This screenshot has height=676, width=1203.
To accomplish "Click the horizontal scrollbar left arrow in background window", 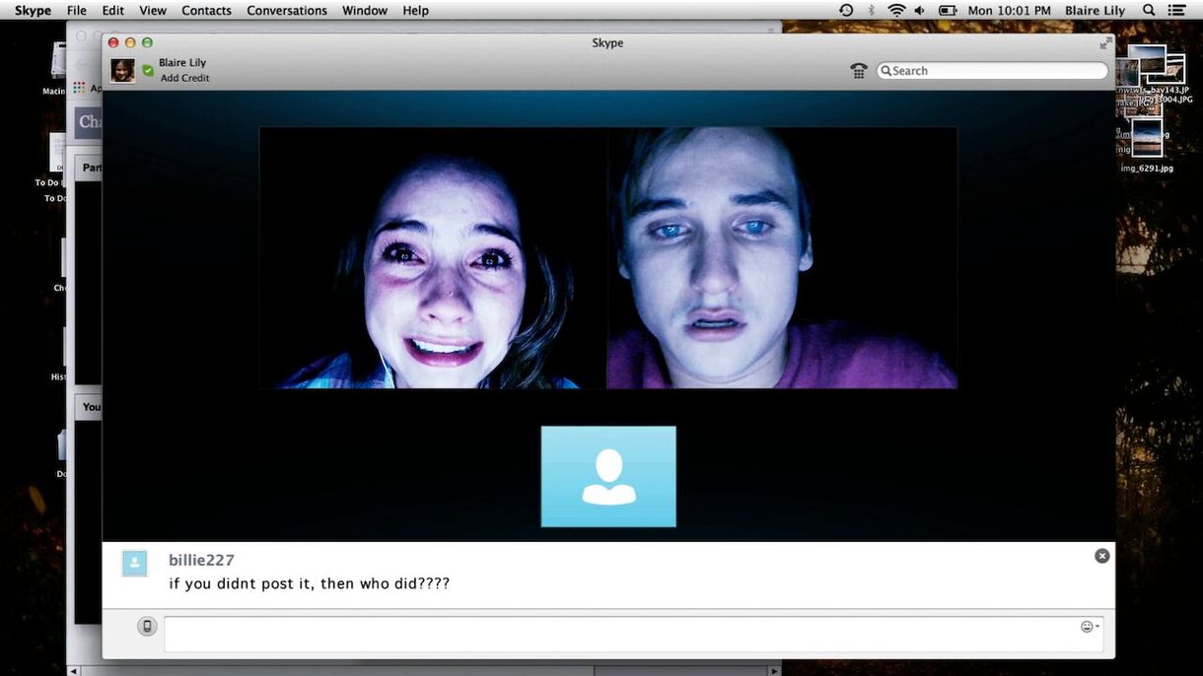I will coord(73,670).
